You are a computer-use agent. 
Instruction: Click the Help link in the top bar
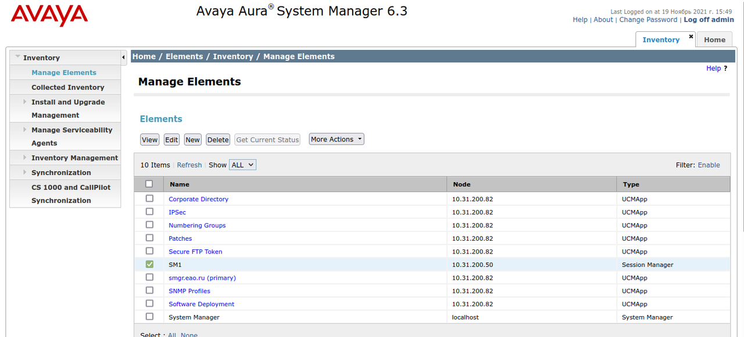click(580, 20)
